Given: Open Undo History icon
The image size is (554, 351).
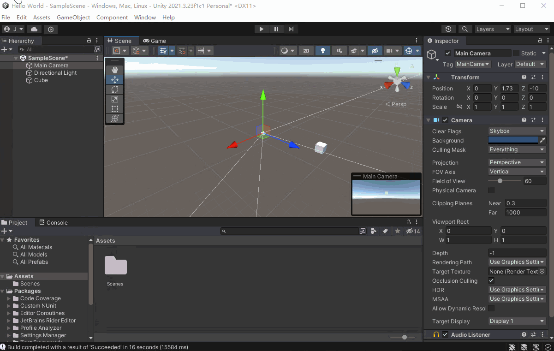Looking at the screenshot, I should click(448, 29).
